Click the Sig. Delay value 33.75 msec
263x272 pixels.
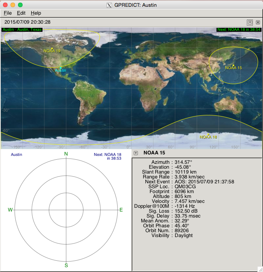tap(187, 216)
